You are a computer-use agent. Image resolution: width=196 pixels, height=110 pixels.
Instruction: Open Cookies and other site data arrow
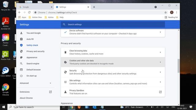(x=160, y=62)
